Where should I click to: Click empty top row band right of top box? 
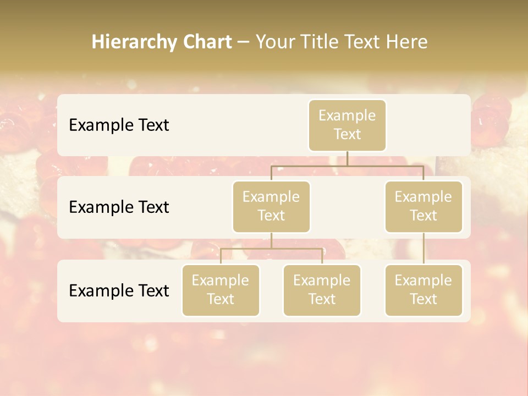tap(429, 125)
